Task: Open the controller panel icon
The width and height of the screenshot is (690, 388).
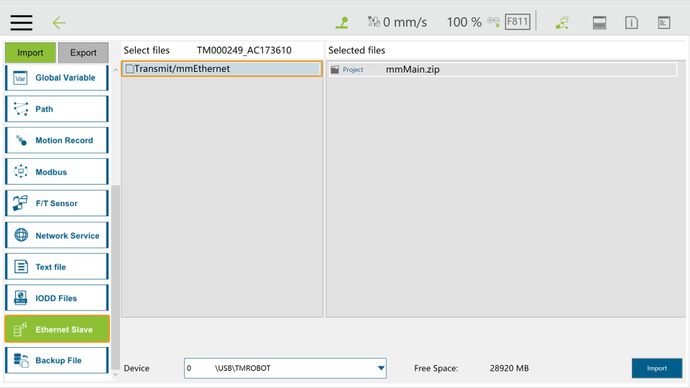Action: click(599, 22)
